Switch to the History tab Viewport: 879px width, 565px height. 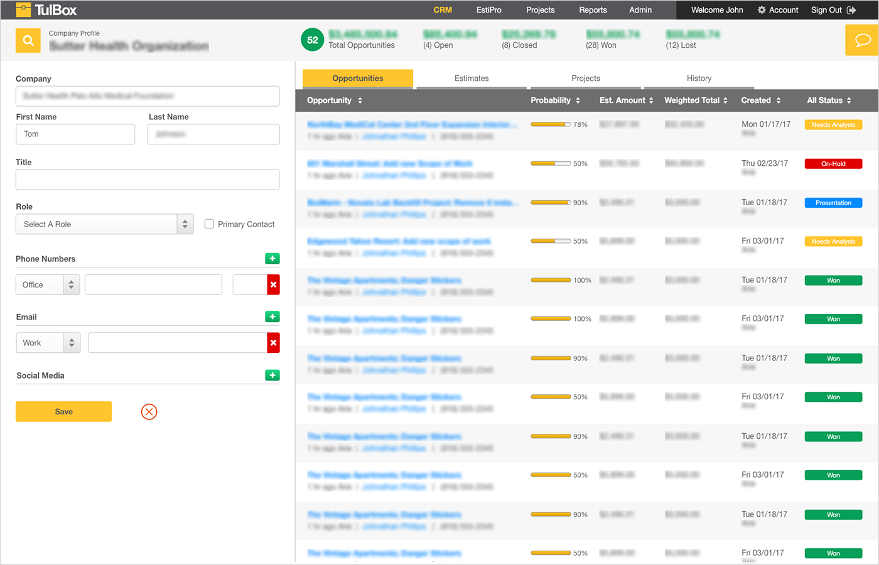[699, 78]
